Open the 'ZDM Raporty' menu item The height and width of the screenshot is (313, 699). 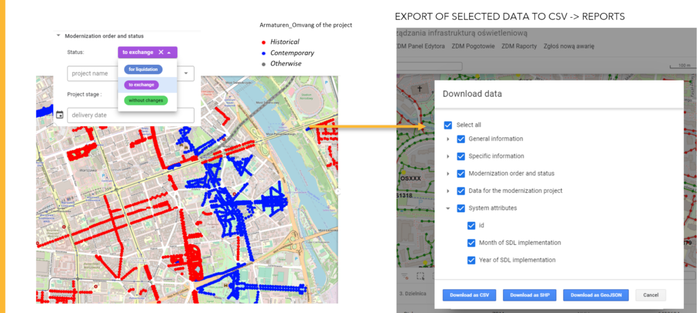pyautogui.click(x=519, y=46)
